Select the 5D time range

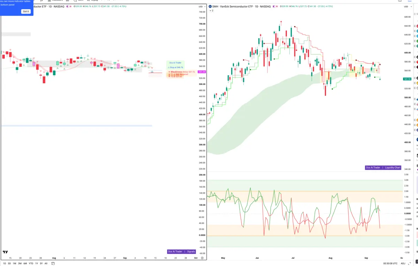(9, 264)
